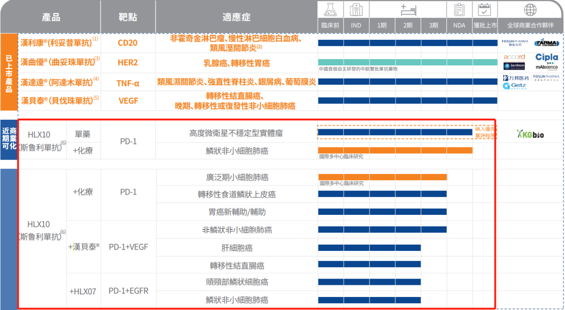Click the 臨床前 stage label

click(x=331, y=26)
